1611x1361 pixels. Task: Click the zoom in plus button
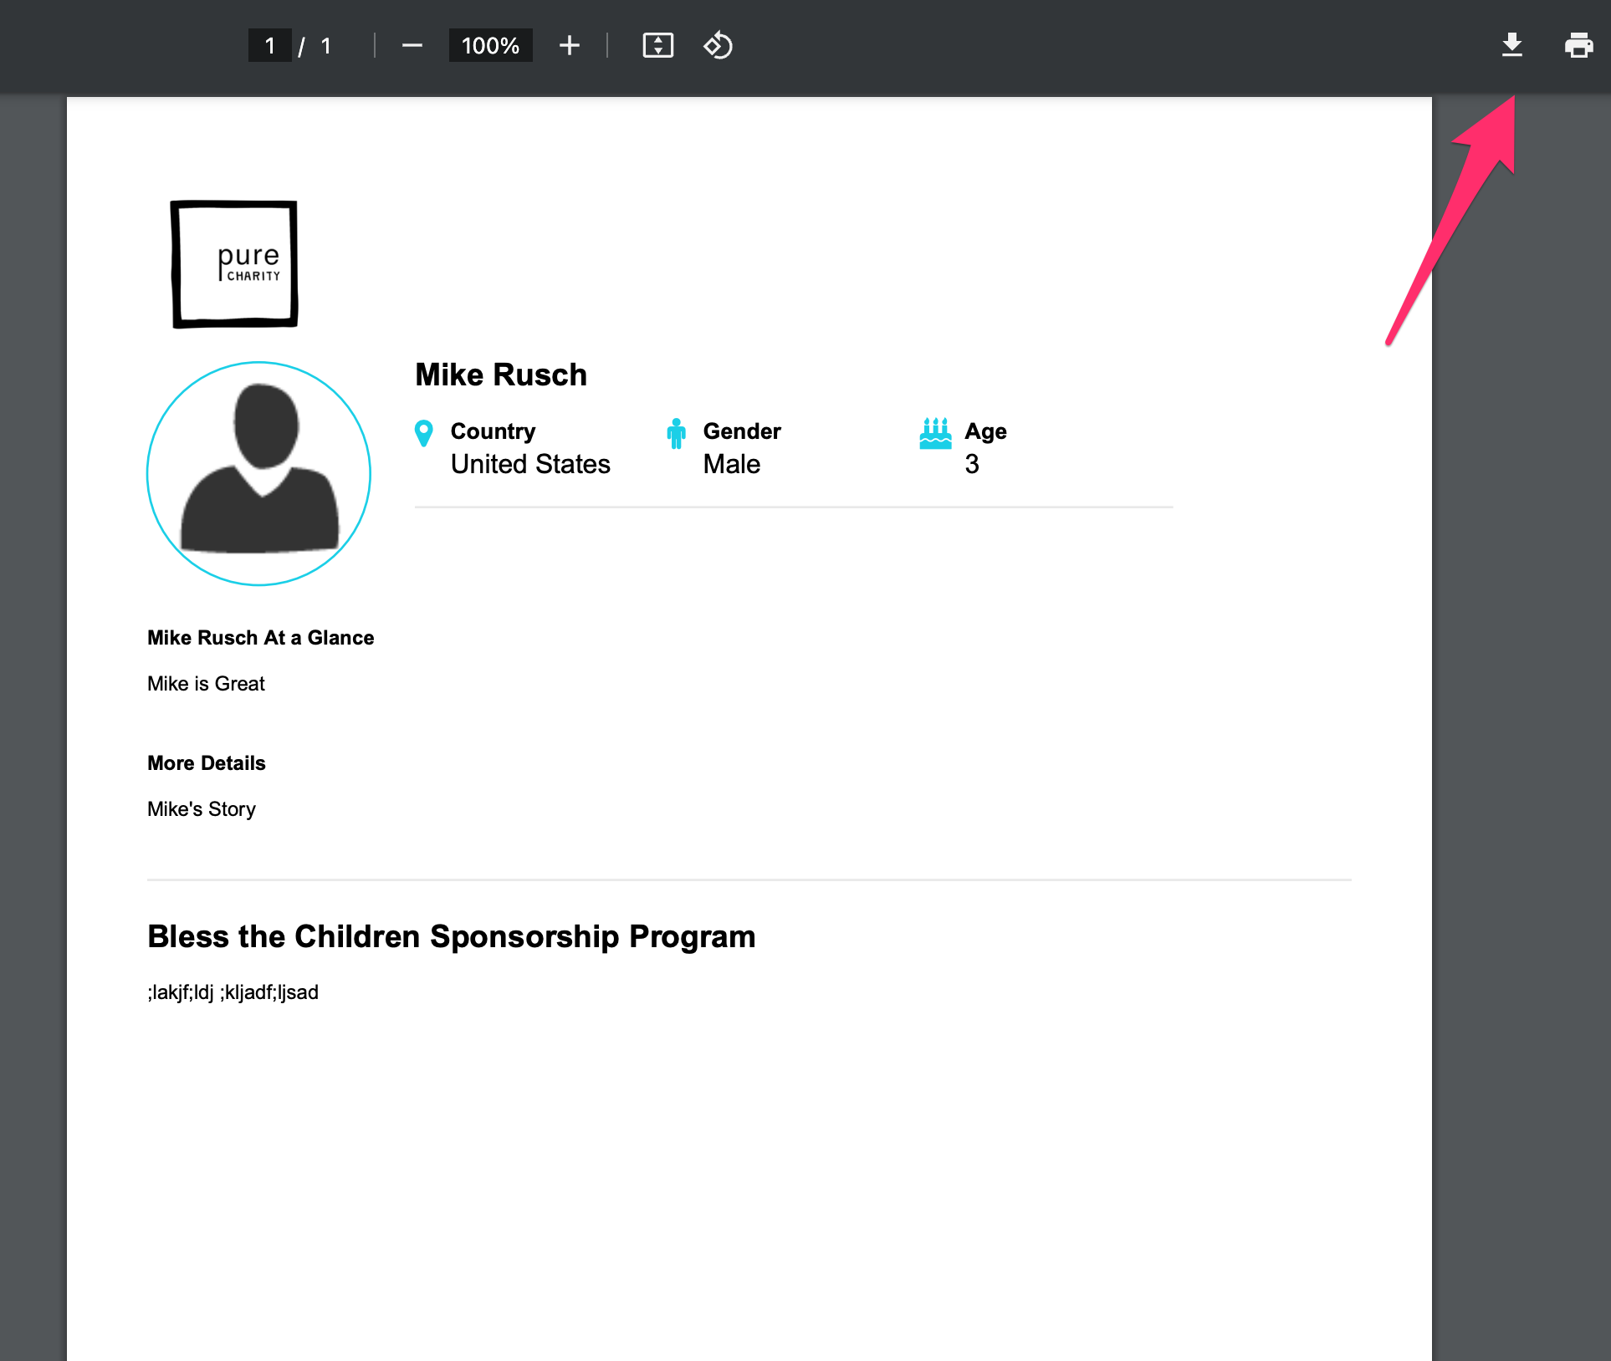coord(570,45)
